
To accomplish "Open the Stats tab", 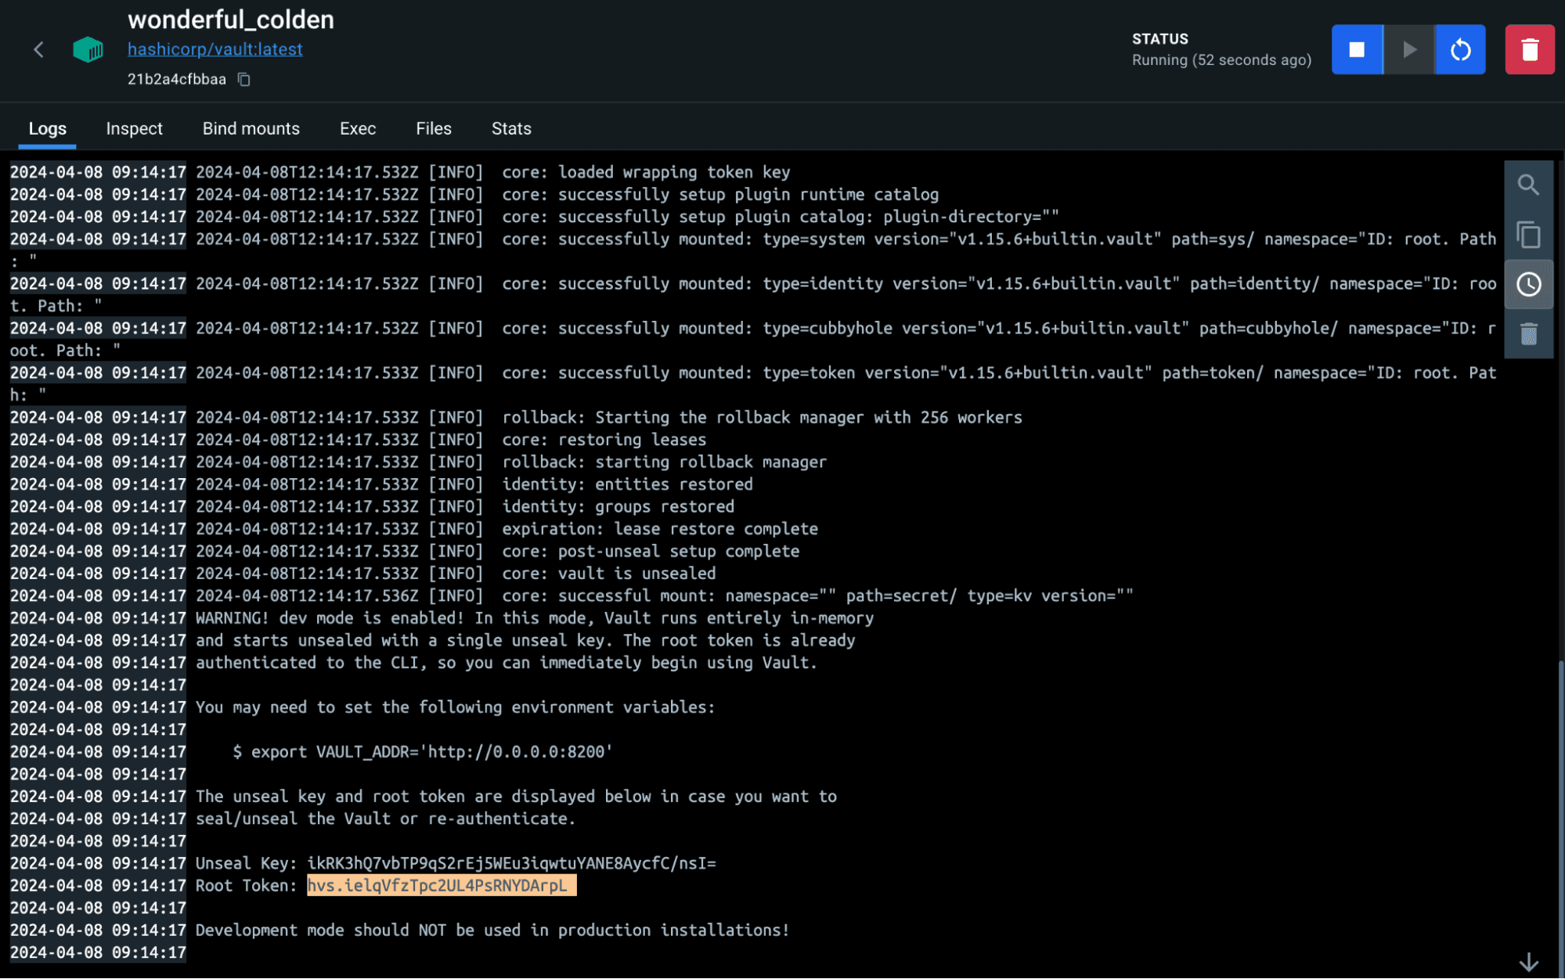I will pyautogui.click(x=510, y=128).
